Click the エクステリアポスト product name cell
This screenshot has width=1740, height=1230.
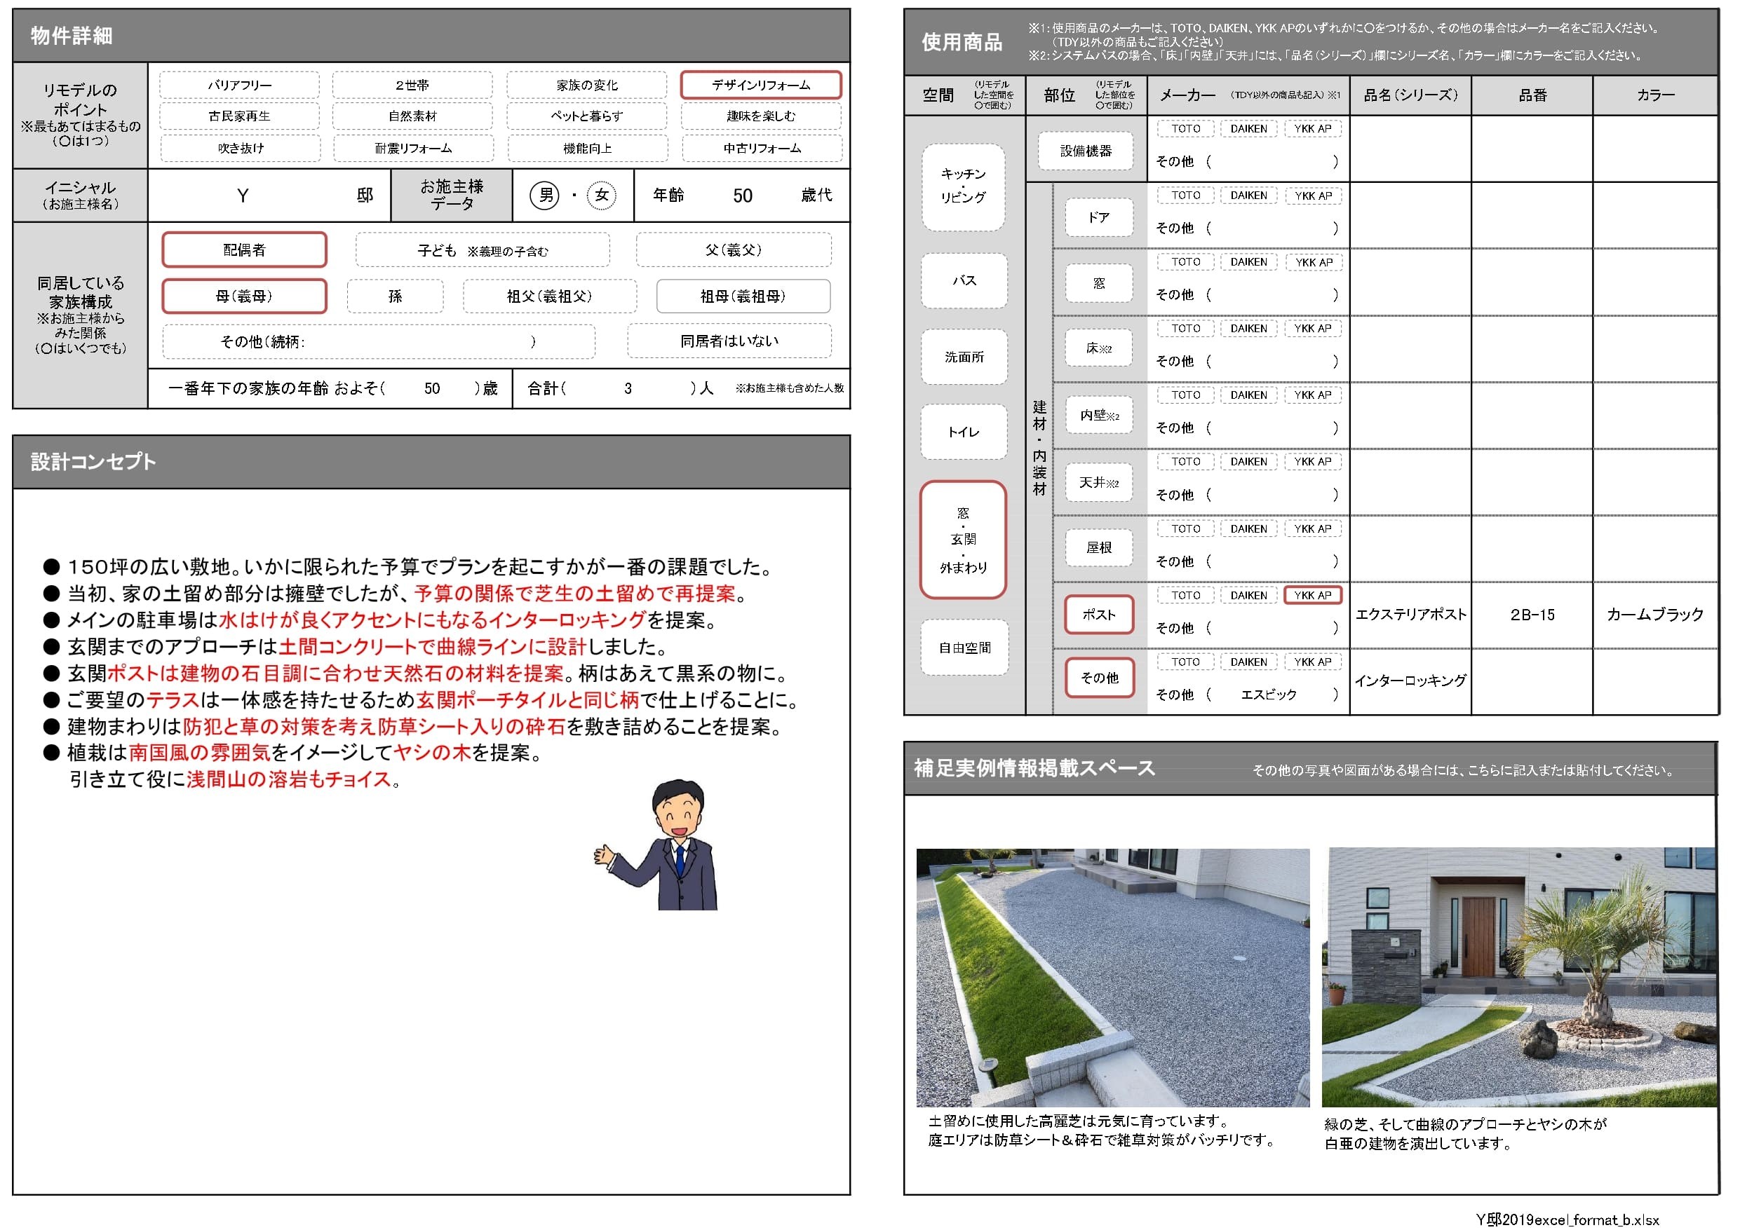pyautogui.click(x=1410, y=615)
